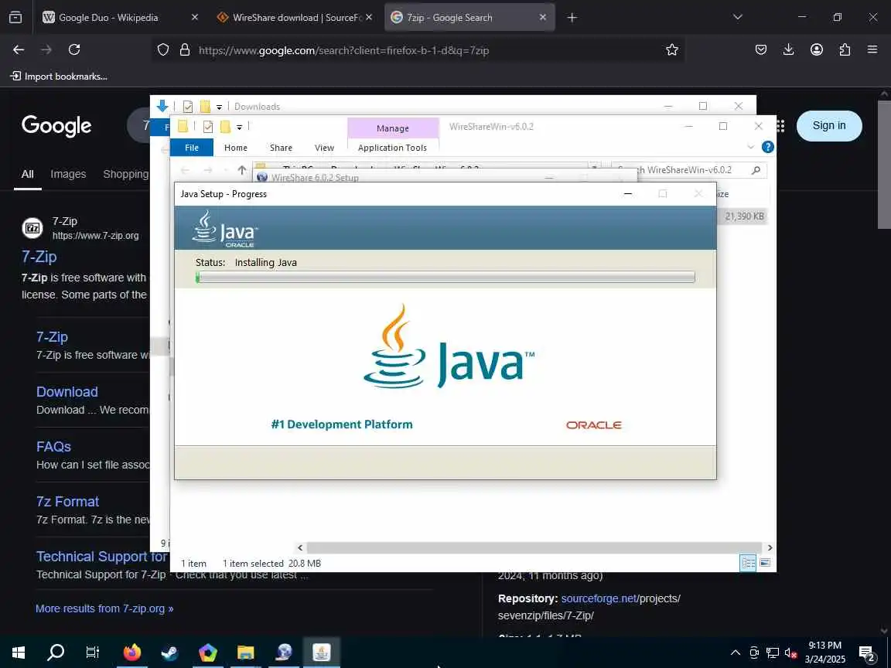Open the WireShare setup taskbar icon
Screen dimensions: 891x668
coord(284,652)
